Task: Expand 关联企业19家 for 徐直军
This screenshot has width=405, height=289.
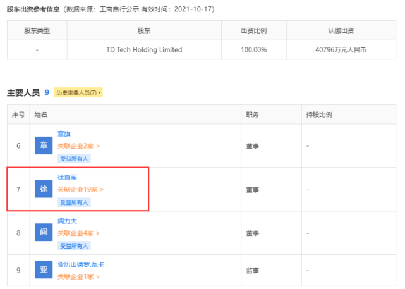Action: point(80,190)
